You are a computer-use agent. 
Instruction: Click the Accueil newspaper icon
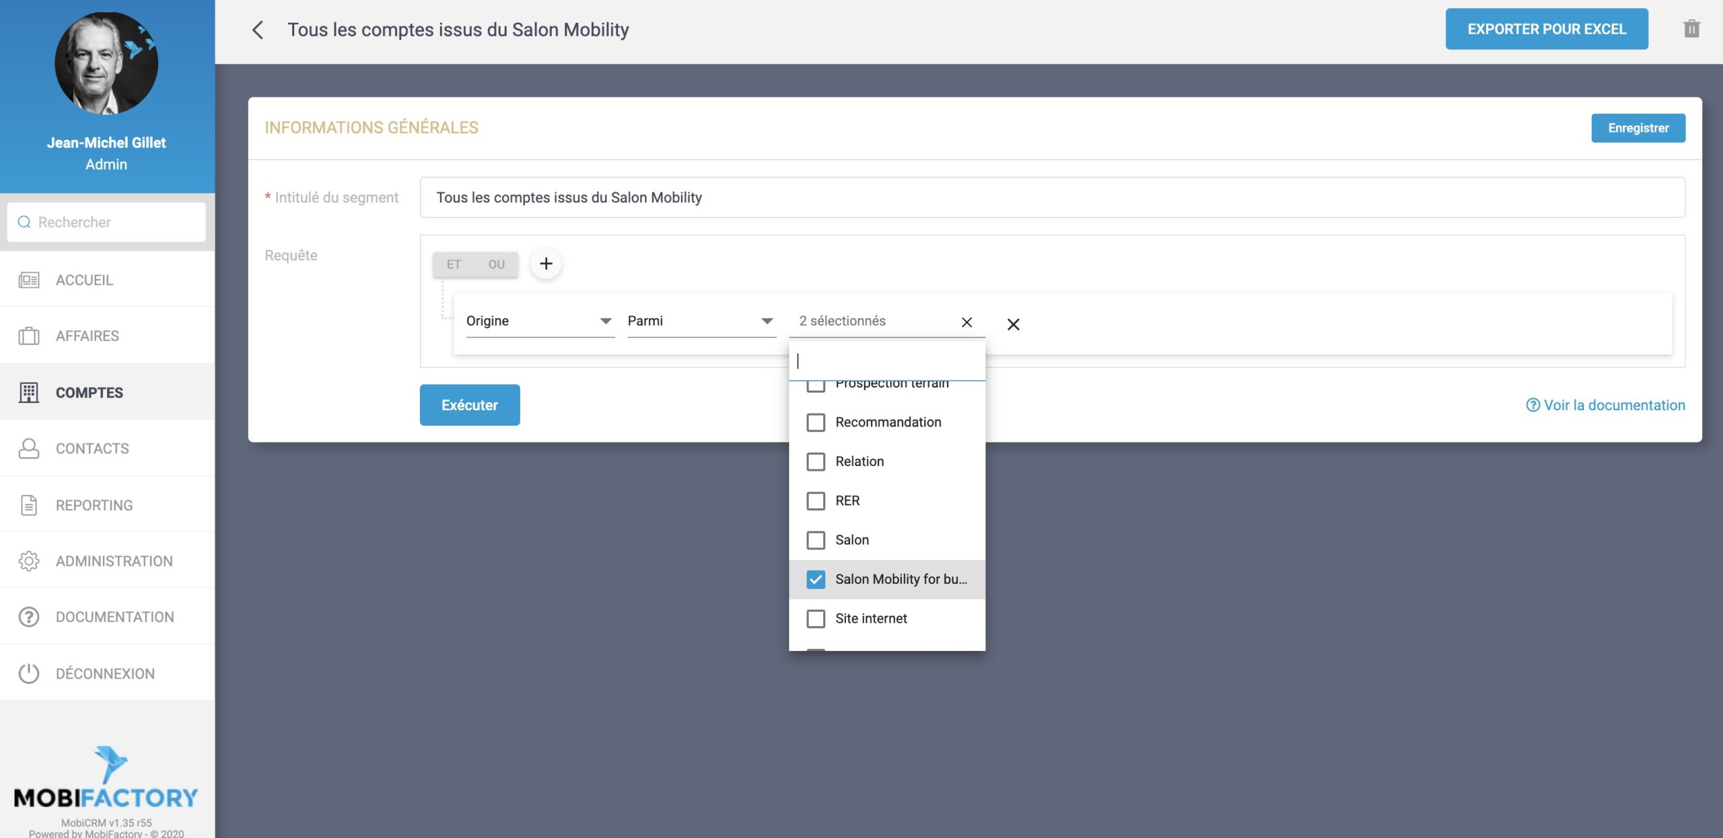tap(28, 280)
